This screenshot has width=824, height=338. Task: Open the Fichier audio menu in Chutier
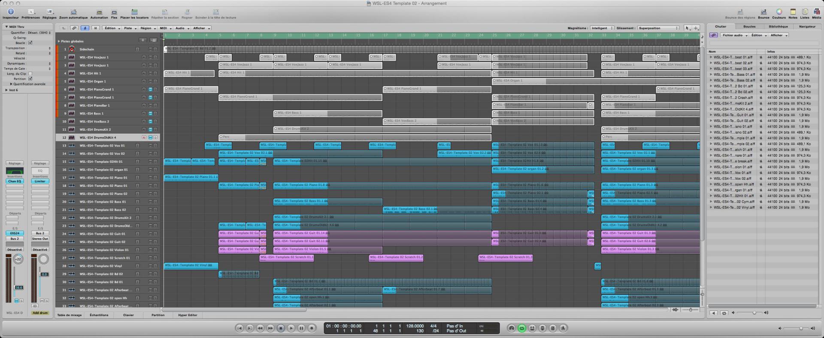coord(734,35)
